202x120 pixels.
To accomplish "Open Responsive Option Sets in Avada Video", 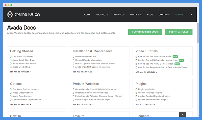I will (x=162, y=67).
